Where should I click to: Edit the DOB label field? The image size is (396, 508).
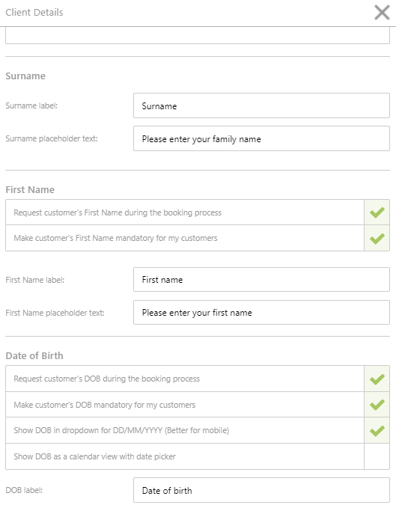pos(261,490)
